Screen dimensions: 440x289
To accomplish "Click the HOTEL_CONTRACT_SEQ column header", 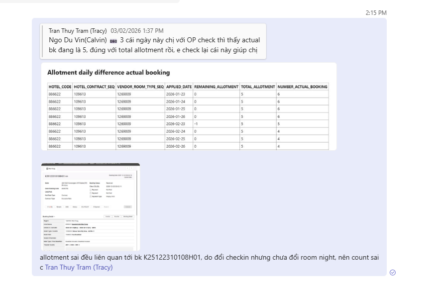I will (94, 87).
